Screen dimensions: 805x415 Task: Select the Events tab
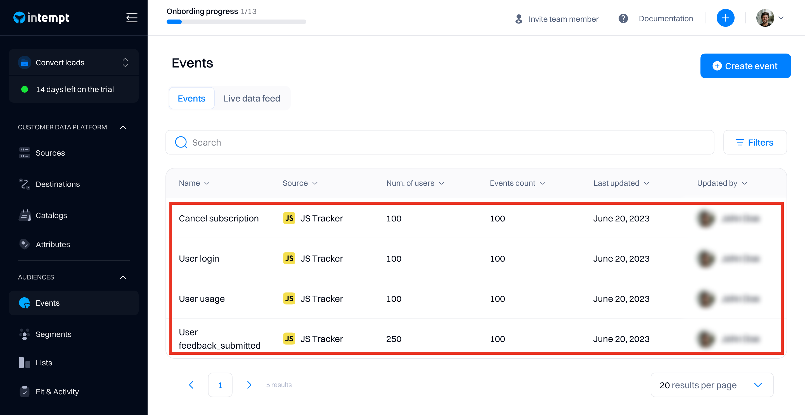pos(191,98)
